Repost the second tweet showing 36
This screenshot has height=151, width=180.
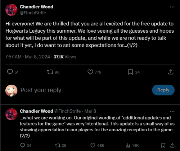coord(58,145)
